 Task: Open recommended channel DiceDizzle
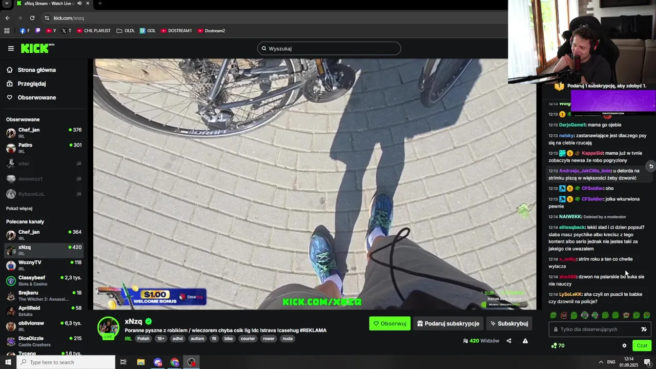coord(44,341)
